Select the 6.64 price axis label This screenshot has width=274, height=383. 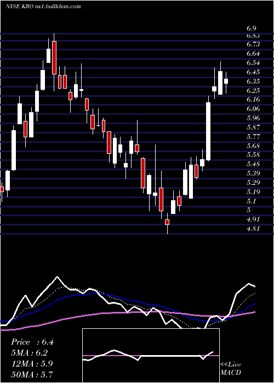(x=253, y=54)
